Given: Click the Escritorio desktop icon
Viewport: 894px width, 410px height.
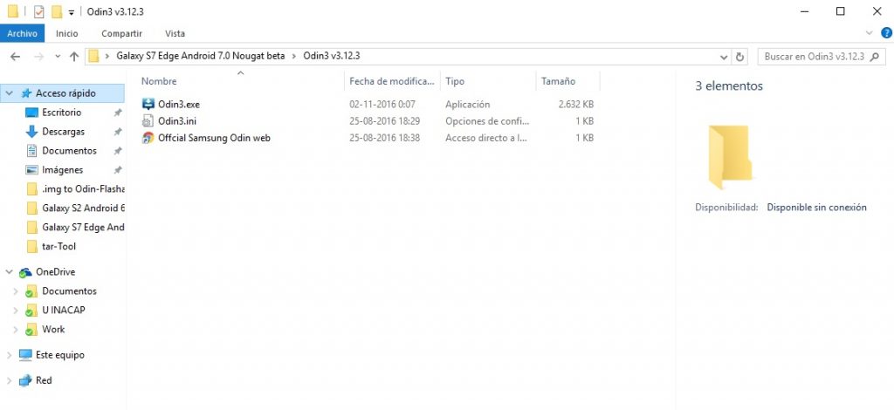Looking at the screenshot, I should [x=32, y=113].
